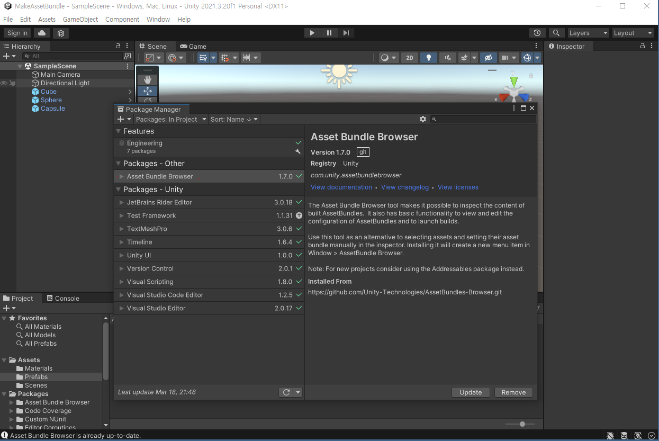This screenshot has height=441, width=659.
Task: Expand JetBrains Rider Editor package versions
Action: (x=121, y=202)
